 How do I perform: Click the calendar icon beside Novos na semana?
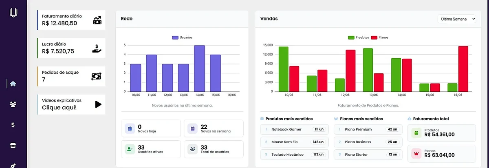tap(193, 128)
